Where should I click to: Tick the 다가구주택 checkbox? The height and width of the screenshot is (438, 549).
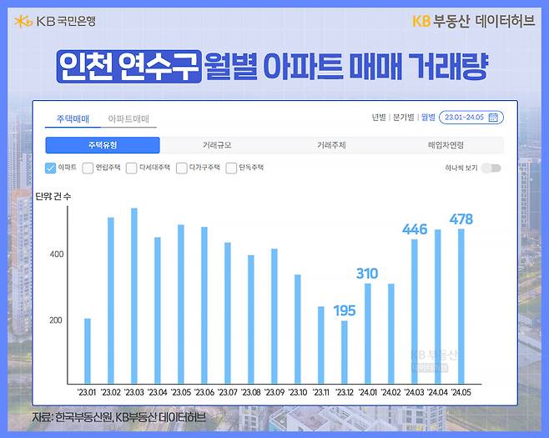point(181,168)
